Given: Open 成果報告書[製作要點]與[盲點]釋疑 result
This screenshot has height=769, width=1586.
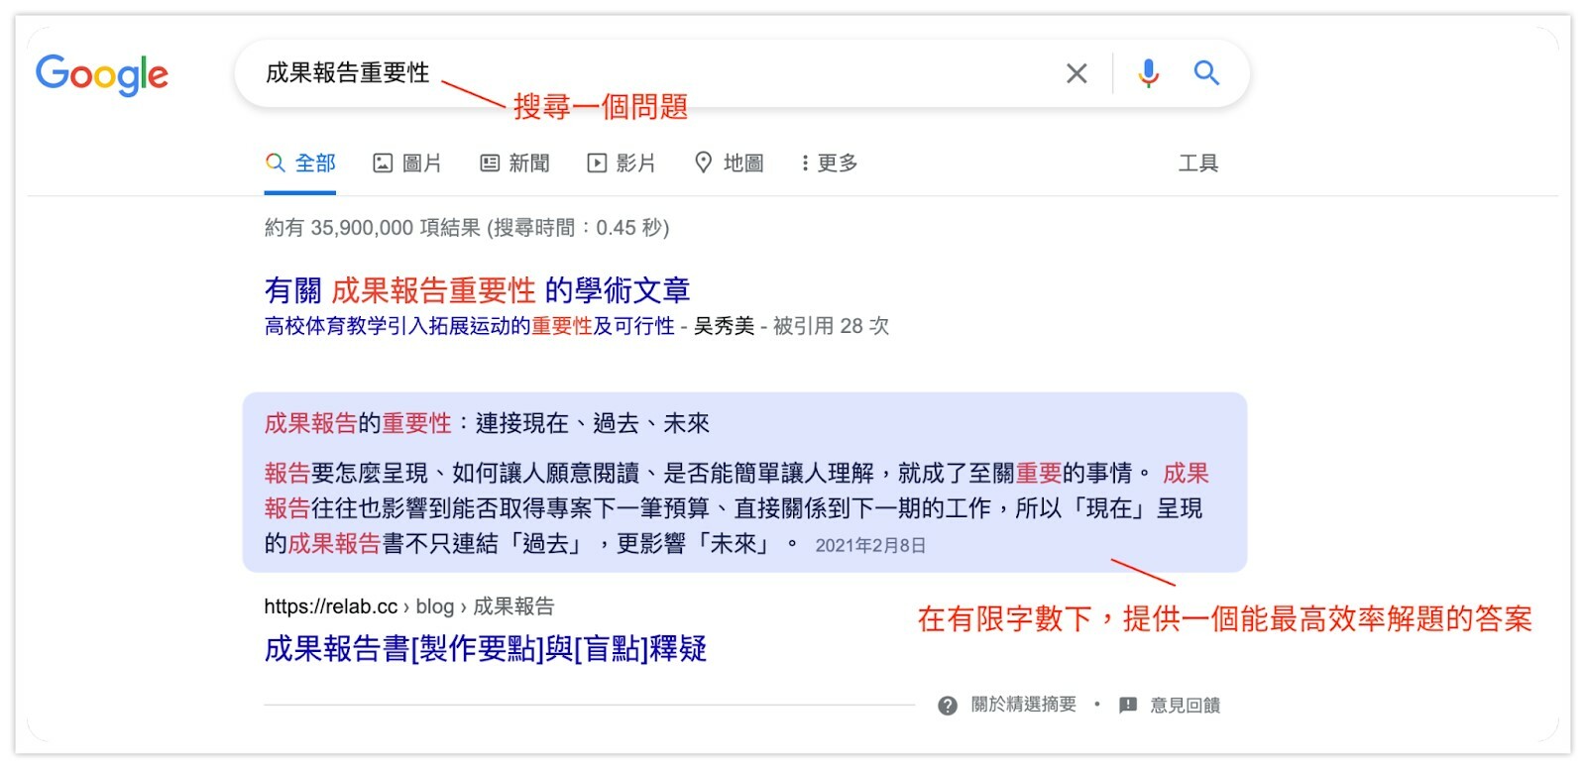Looking at the screenshot, I should click(485, 649).
